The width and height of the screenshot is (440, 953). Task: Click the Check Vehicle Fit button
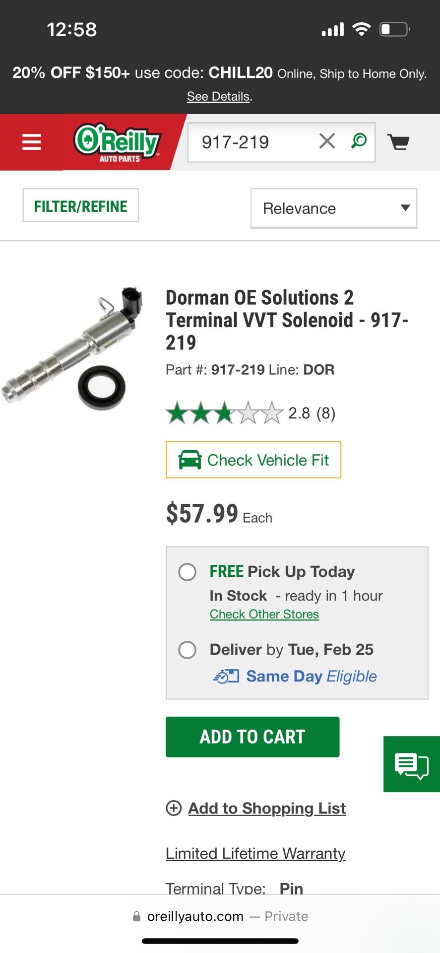coord(253,460)
